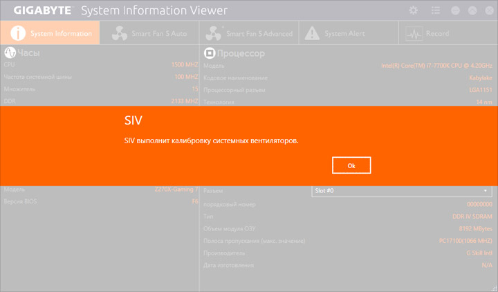
Task: Click the G Skill Intl manufacturer value
Action: (479, 253)
